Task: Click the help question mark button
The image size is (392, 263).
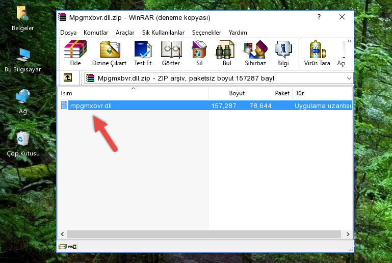Action: (x=319, y=17)
